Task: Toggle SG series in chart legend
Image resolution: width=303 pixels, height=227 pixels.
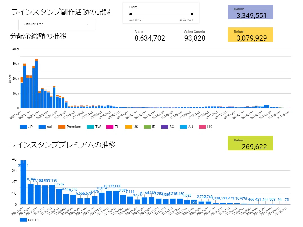Action: [168, 127]
